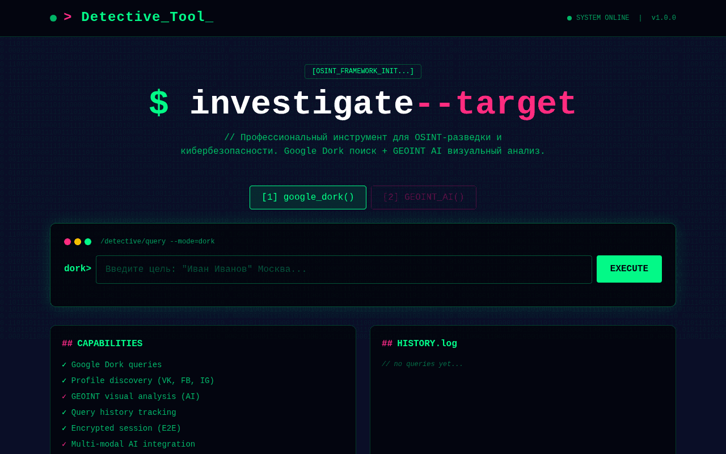Image resolution: width=726 pixels, height=454 pixels.
Task: Click the '$ investigate--target' headline
Action: [363, 104]
